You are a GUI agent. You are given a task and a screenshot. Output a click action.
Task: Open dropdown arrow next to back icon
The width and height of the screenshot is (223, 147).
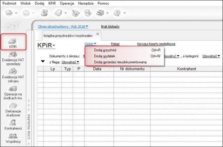point(16,13)
